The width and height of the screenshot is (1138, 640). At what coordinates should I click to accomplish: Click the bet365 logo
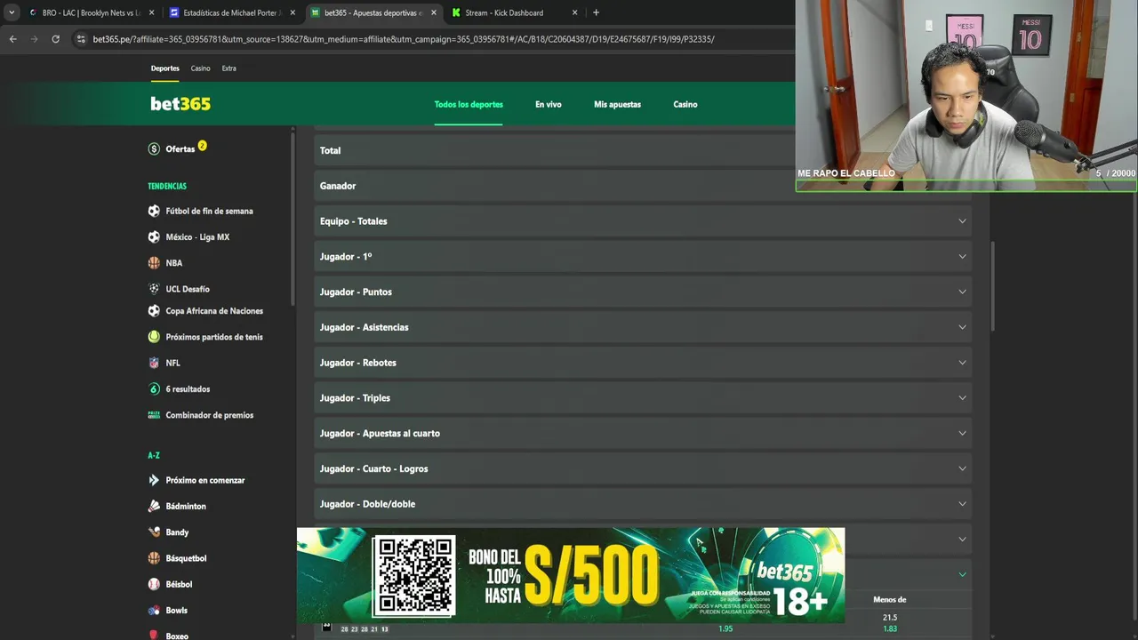180,104
